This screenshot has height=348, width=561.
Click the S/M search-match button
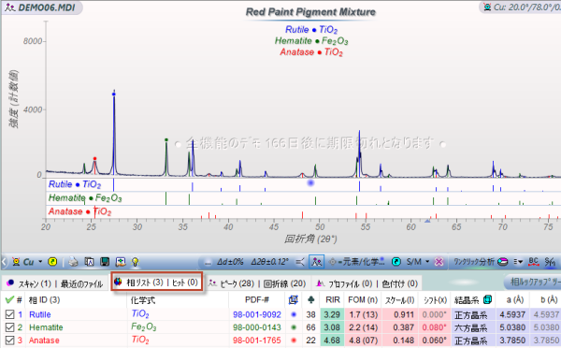413,262
